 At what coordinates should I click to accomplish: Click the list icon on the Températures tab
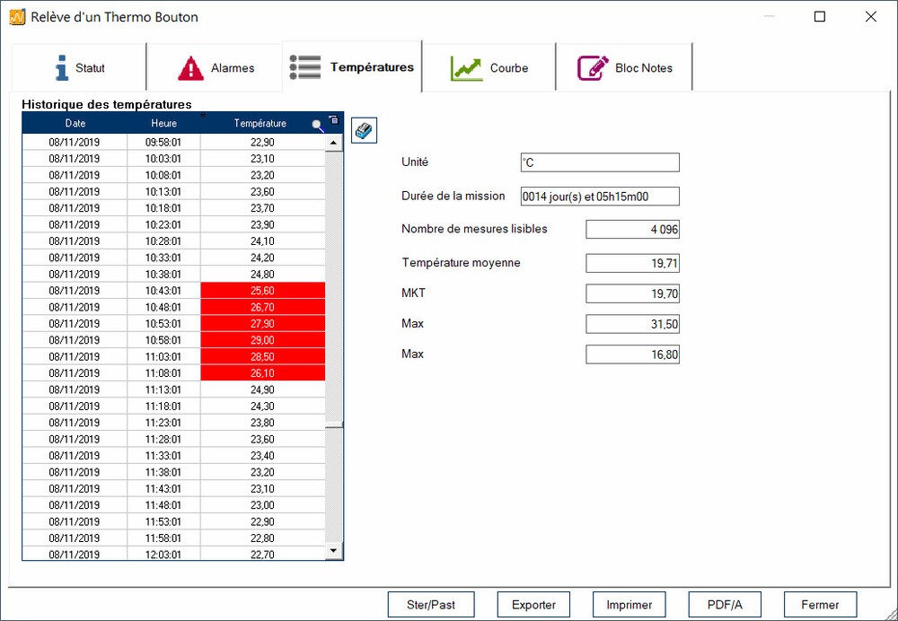pyautogui.click(x=304, y=66)
